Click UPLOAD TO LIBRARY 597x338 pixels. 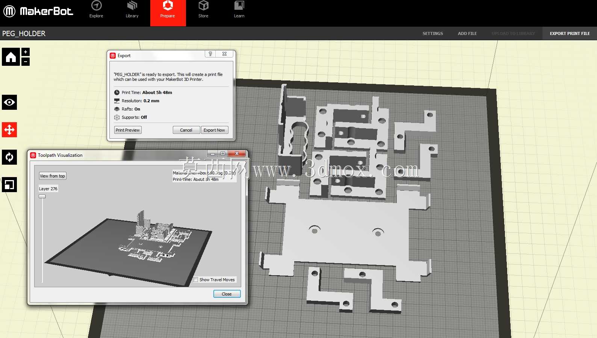(513, 33)
